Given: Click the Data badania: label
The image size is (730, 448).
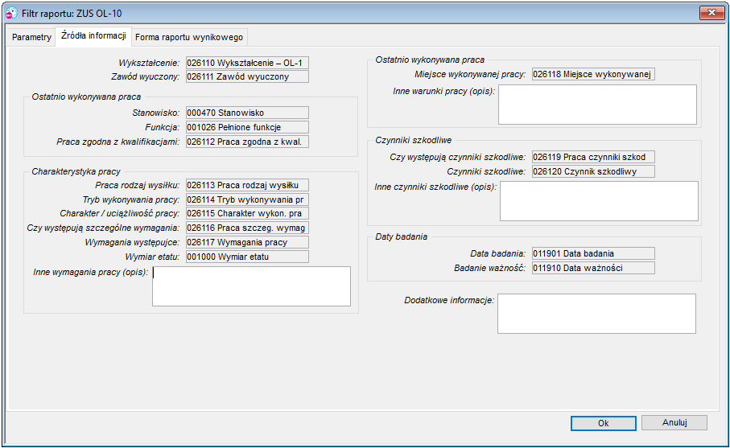Looking at the screenshot, I should [x=497, y=253].
